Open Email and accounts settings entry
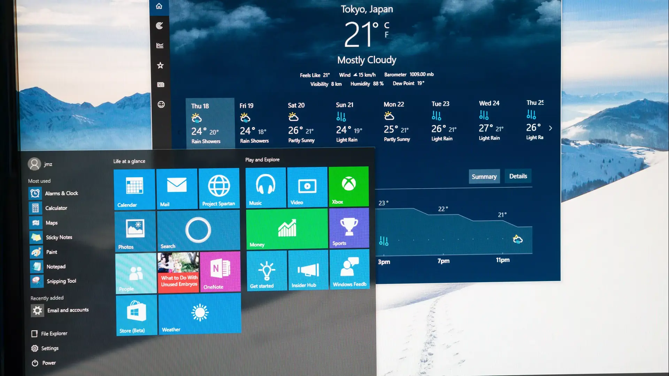The width and height of the screenshot is (669, 376). 60,310
